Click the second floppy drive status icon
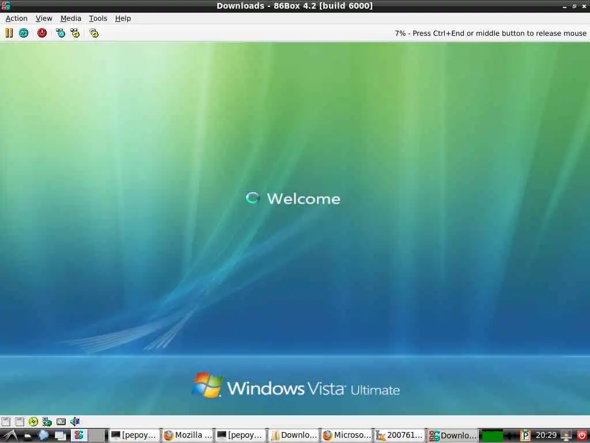Image resolution: width=590 pixels, height=443 pixels. point(20,422)
